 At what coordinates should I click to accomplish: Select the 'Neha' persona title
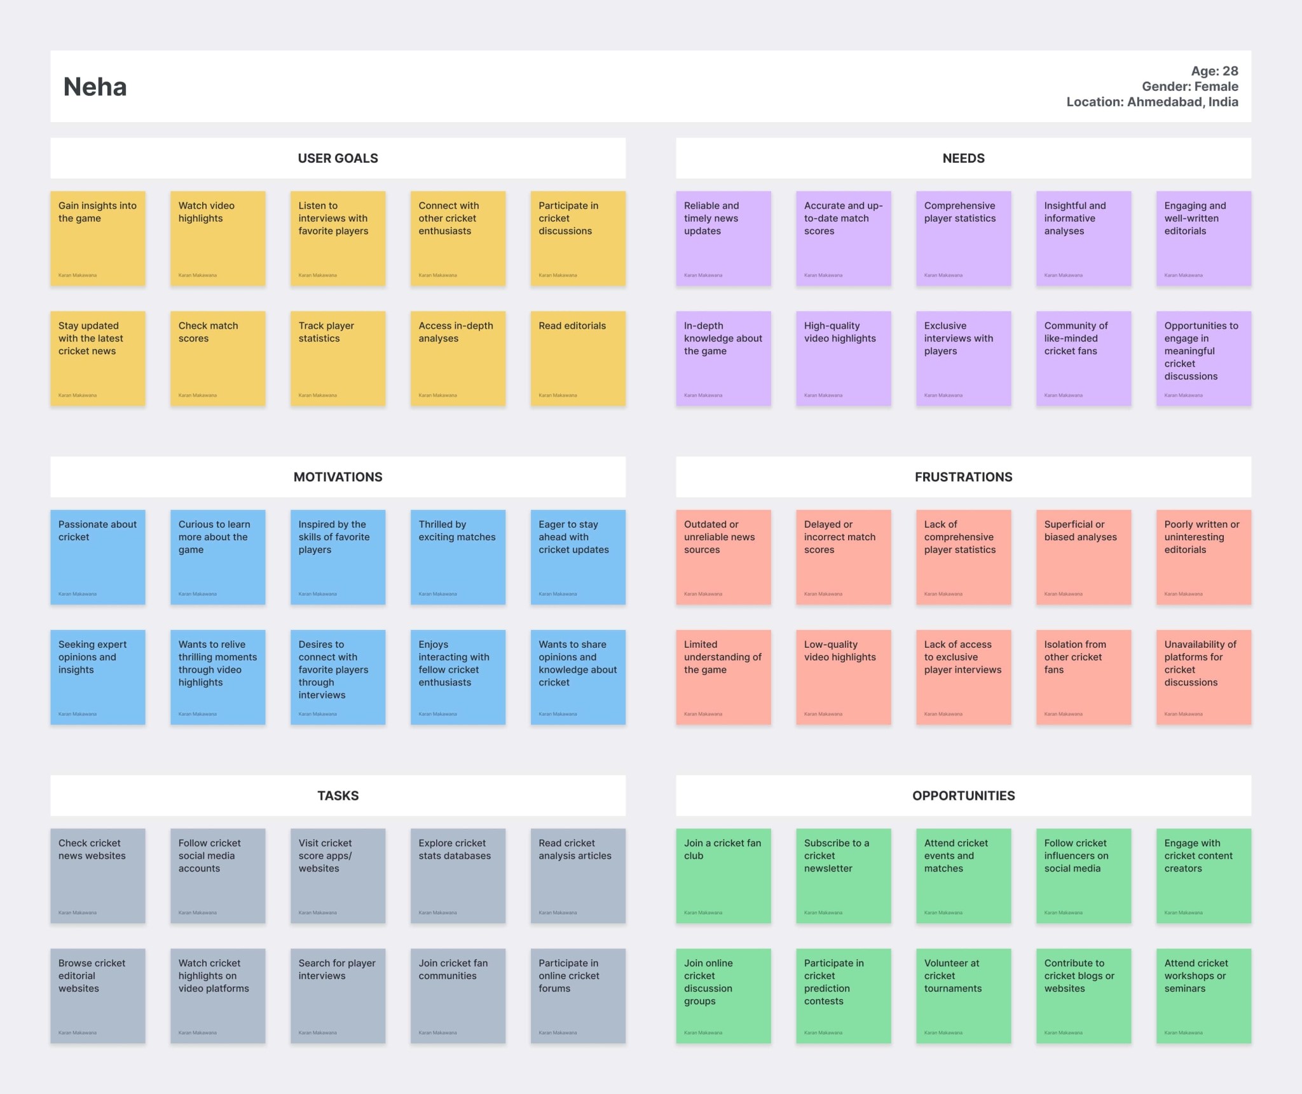[95, 87]
